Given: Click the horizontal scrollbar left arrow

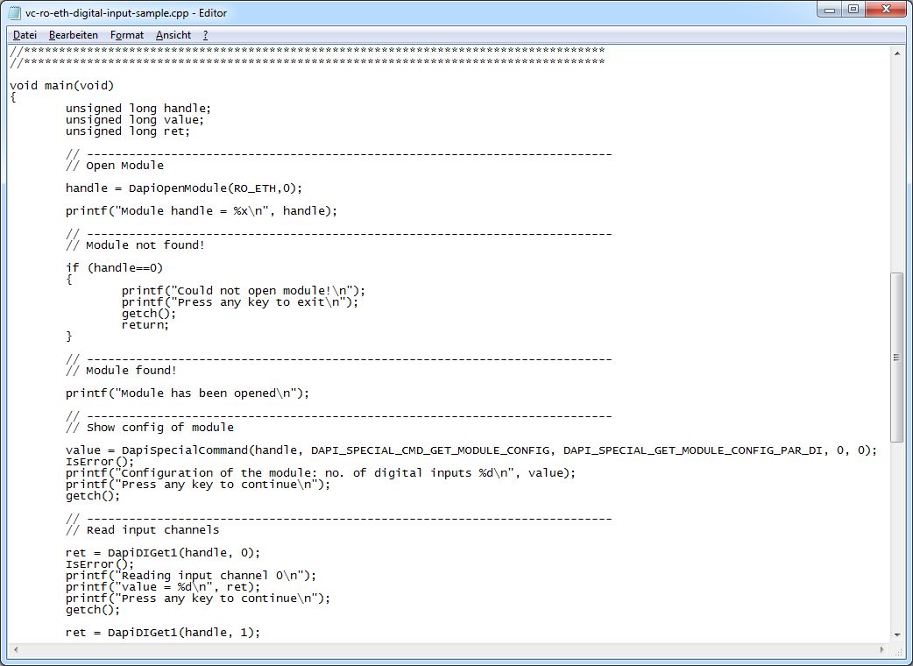Looking at the screenshot, I should 13,650.
